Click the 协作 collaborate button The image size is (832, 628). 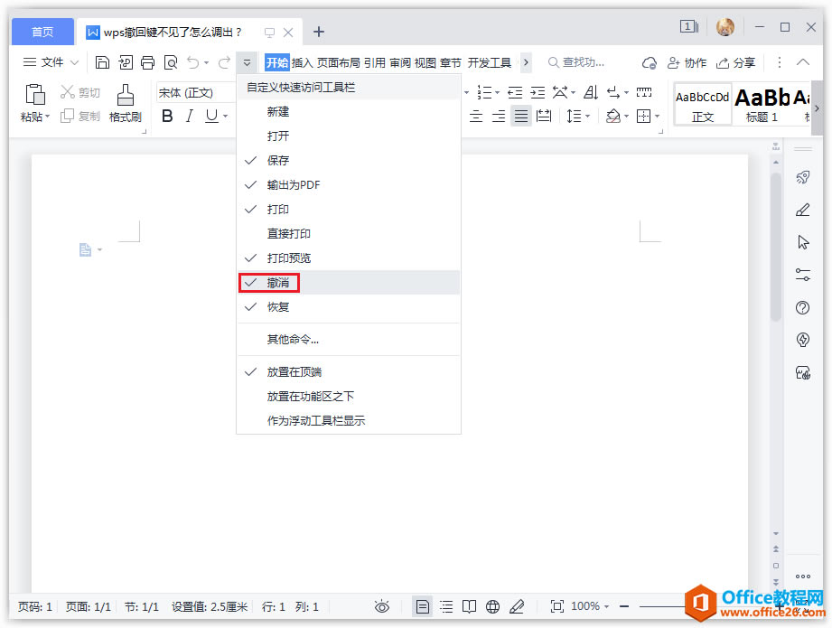tap(687, 62)
